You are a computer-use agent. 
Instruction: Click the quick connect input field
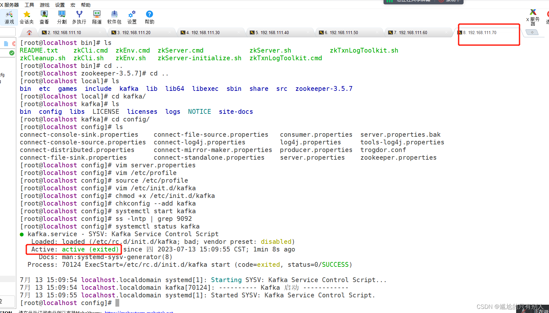(x=7, y=32)
